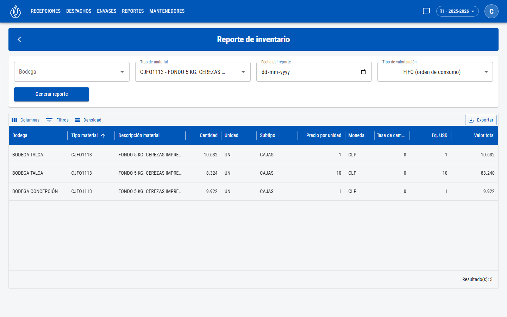Image resolution: width=507 pixels, height=317 pixels.
Task: Expand the Bodega dropdown
Action: [72, 72]
